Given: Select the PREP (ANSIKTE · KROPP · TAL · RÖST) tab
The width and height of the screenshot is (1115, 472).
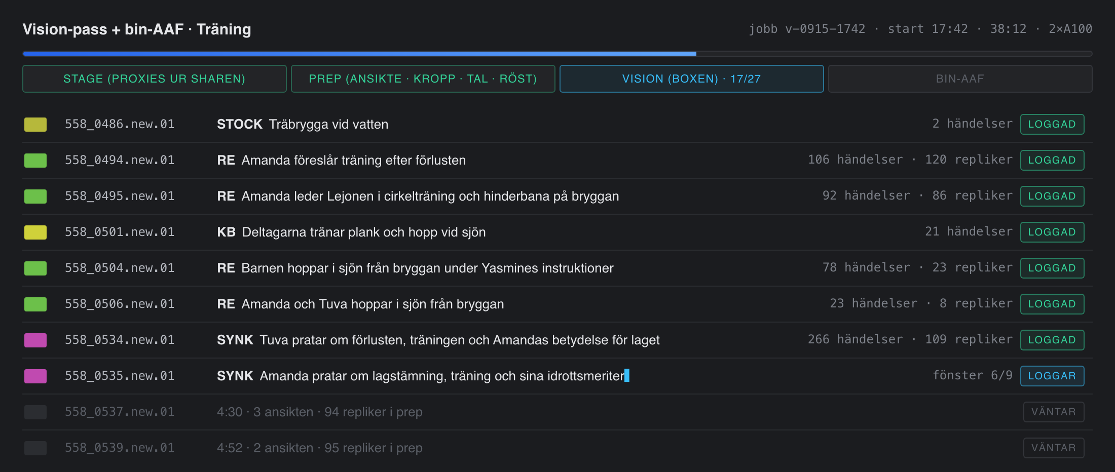Looking at the screenshot, I should pos(423,79).
